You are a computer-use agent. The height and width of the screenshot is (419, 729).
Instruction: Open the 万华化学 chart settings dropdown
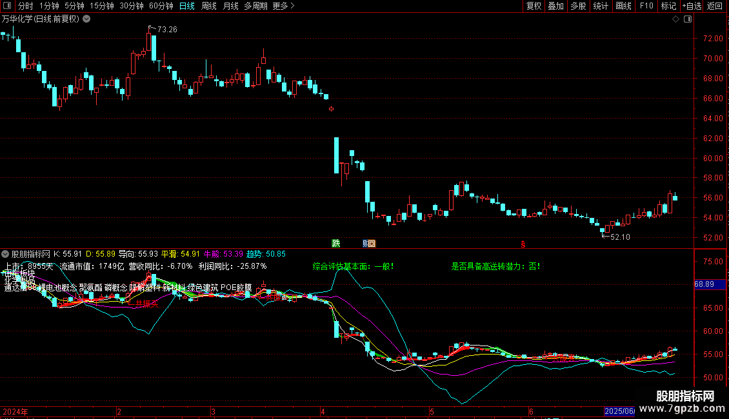pos(87,19)
